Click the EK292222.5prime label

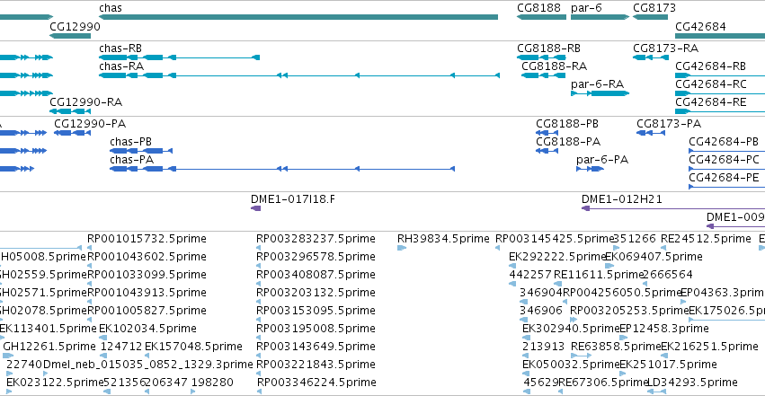click(557, 257)
